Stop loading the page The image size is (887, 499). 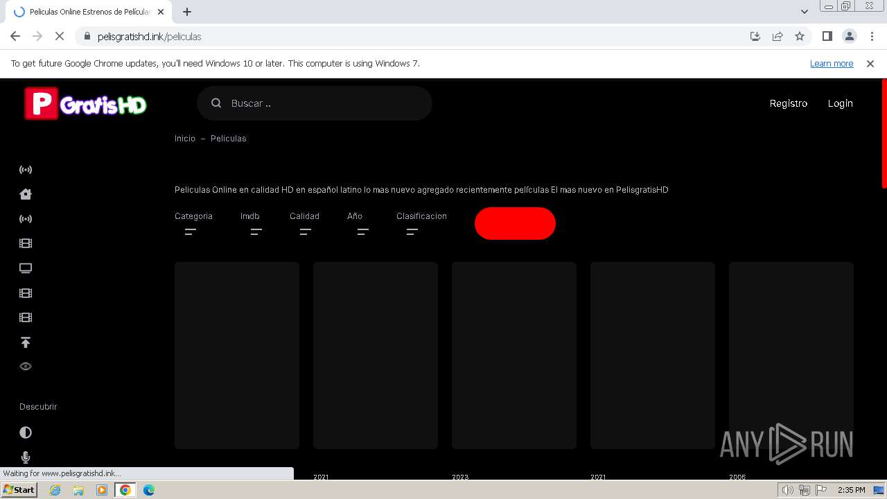60,37
